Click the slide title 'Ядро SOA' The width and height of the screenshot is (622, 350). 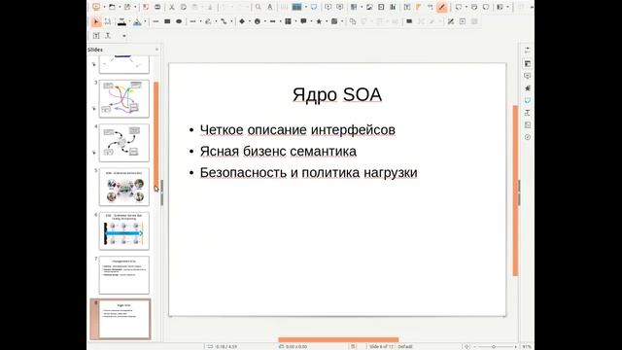pos(337,95)
